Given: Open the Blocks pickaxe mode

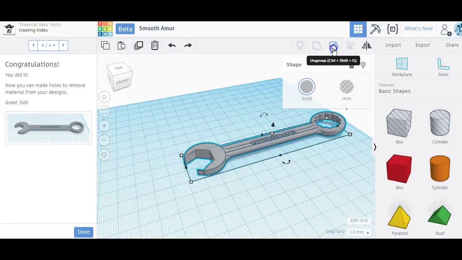Looking at the screenshot, I should 375,29.
